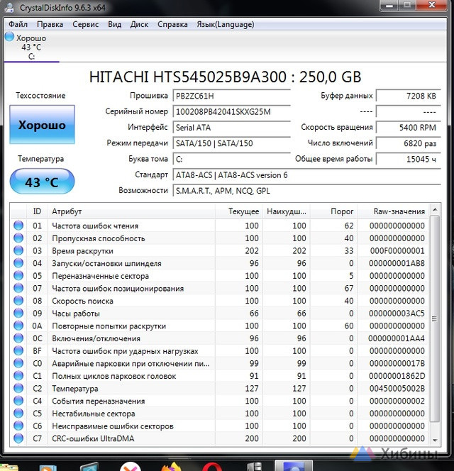Click the Текущее column header
The image size is (454, 471).
point(239,211)
